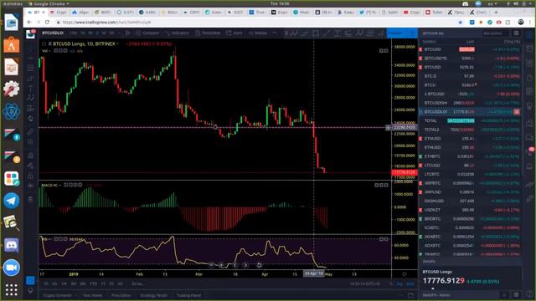Screen dimensions: 536x301
Task: Bookmark this page with the star
Action: tap(461, 23)
